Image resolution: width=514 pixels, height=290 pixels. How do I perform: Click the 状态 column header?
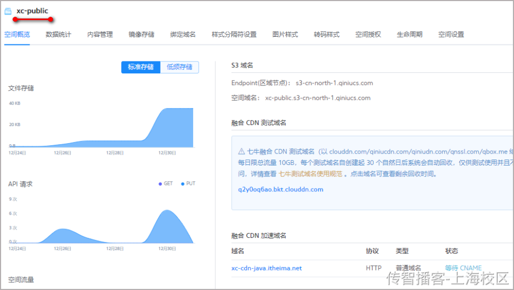pyautogui.click(x=451, y=251)
